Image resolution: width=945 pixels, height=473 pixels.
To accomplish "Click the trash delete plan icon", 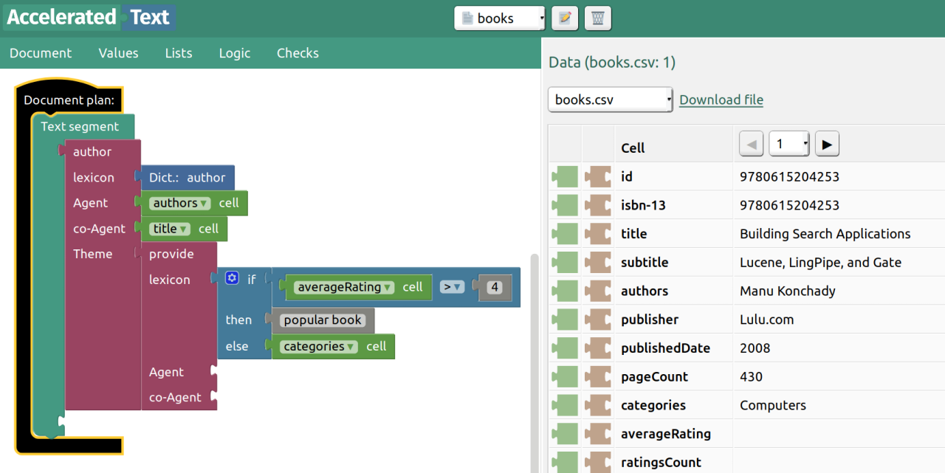I will [597, 18].
